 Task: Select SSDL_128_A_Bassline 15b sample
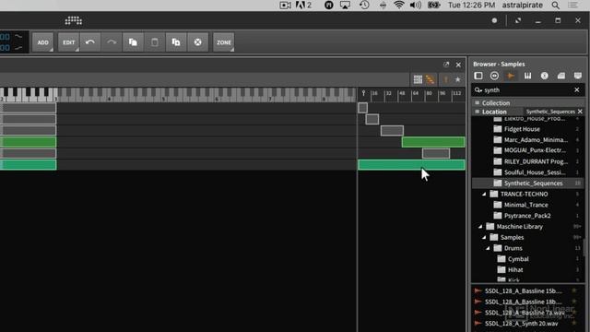pos(523,291)
